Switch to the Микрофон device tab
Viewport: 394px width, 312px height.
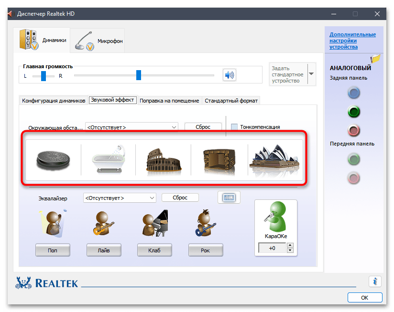[x=98, y=41]
